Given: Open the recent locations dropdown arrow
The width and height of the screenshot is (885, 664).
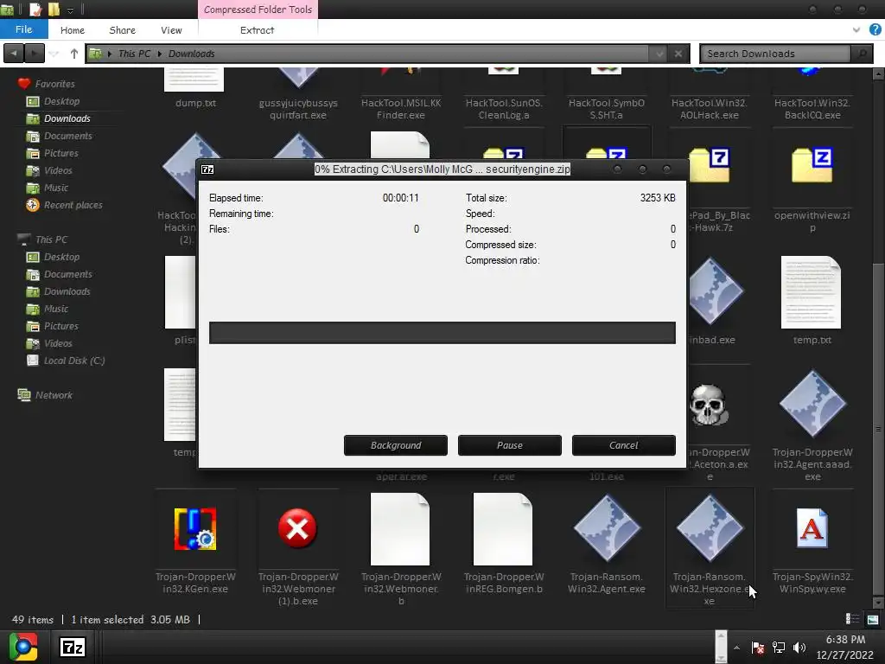Looking at the screenshot, I should [x=54, y=54].
